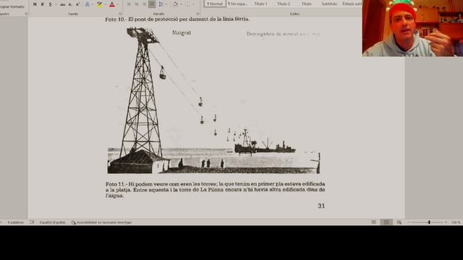The image size is (463, 260).
Task: Click the zoom slider handle
Action: point(429,222)
